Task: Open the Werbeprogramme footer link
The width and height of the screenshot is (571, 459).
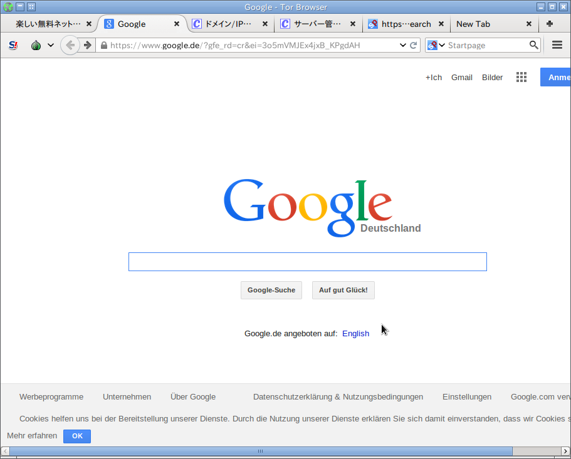Action: pyautogui.click(x=51, y=397)
